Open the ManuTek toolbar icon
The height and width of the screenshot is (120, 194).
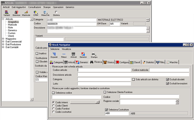click(x=45, y=13)
